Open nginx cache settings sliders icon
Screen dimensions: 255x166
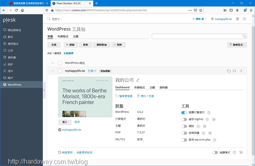[214, 119]
